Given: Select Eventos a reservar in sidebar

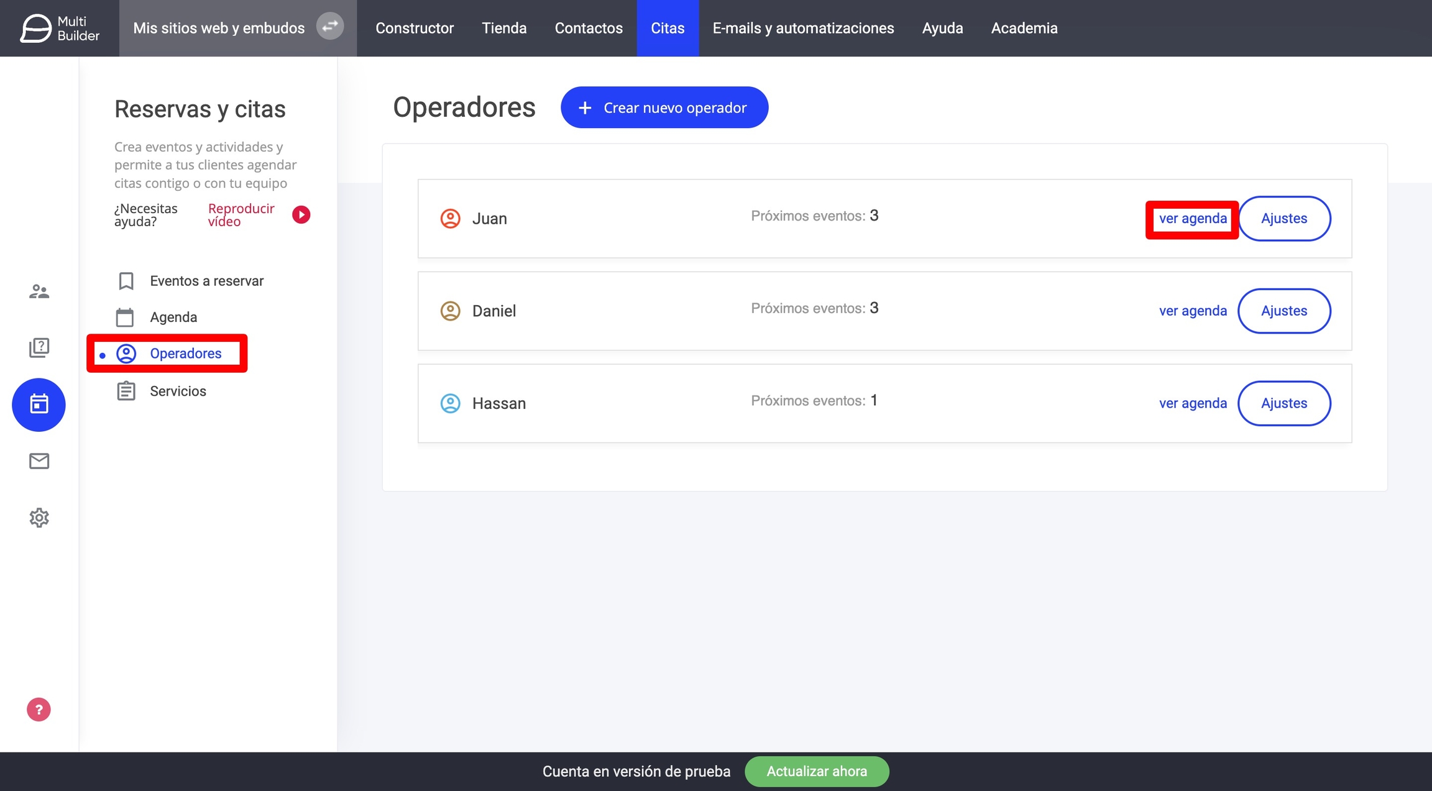Looking at the screenshot, I should pyautogui.click(x=206, y=281).
